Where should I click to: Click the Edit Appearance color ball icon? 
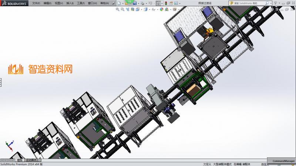coord(162,10)
